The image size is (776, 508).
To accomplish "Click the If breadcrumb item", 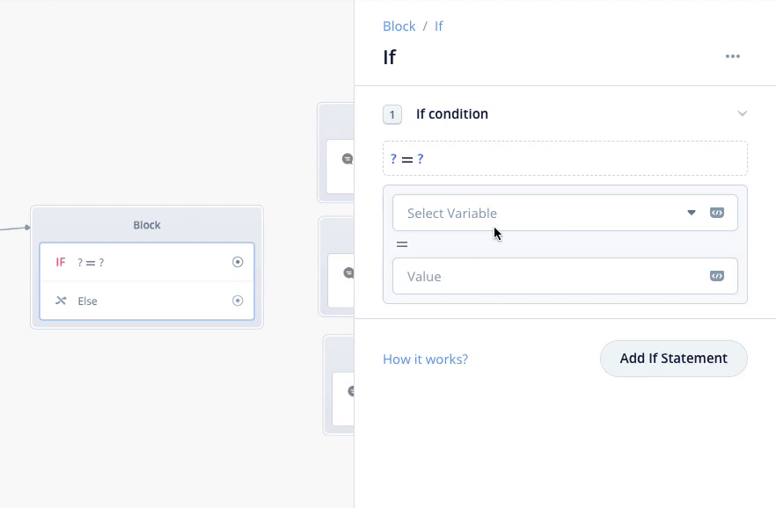I will point(439,26).
